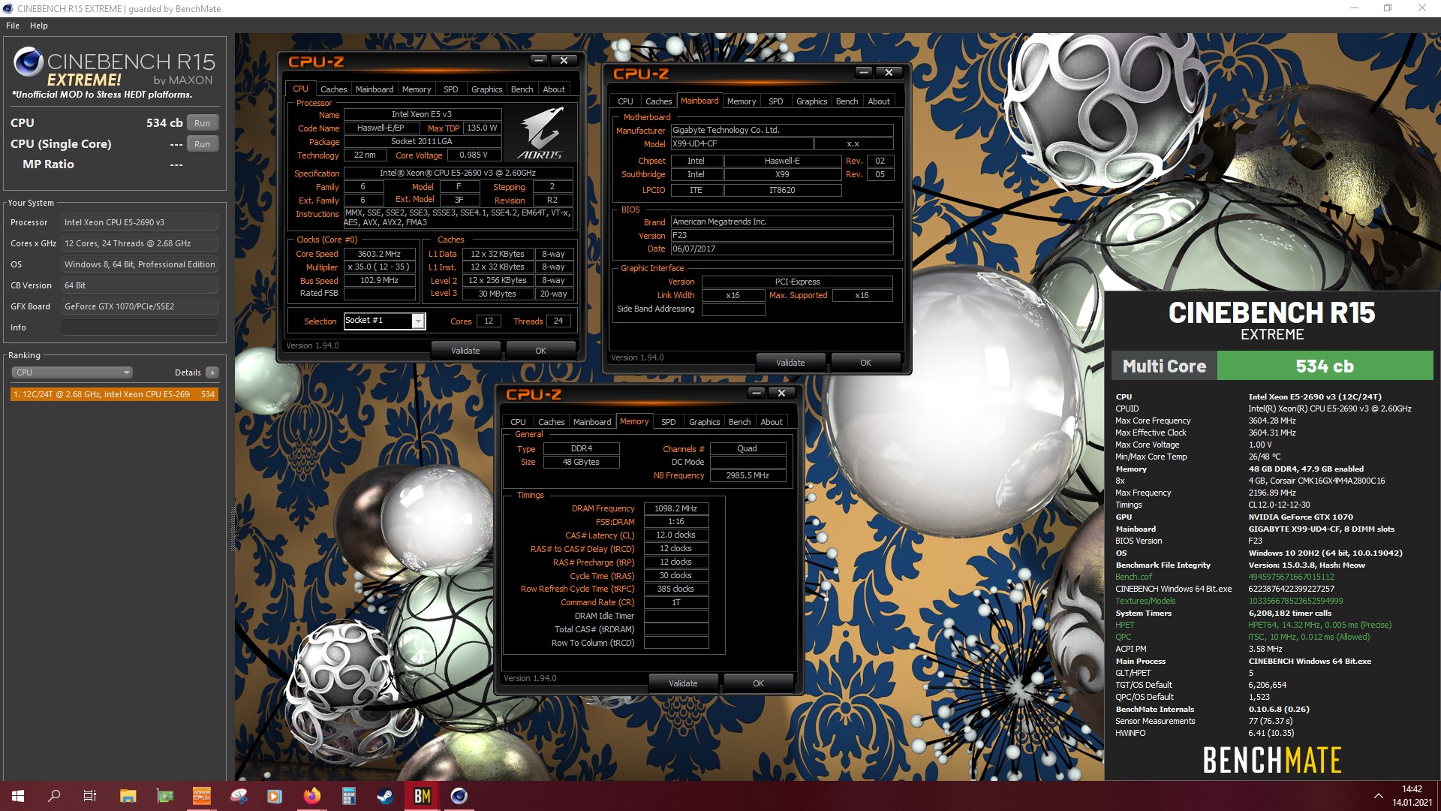Open Mainboard tab in top-left CPU-Z window
1441x811 pixels.
point(375,89)
